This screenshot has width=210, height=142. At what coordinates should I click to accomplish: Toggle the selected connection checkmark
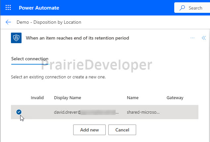pos(19,112)
